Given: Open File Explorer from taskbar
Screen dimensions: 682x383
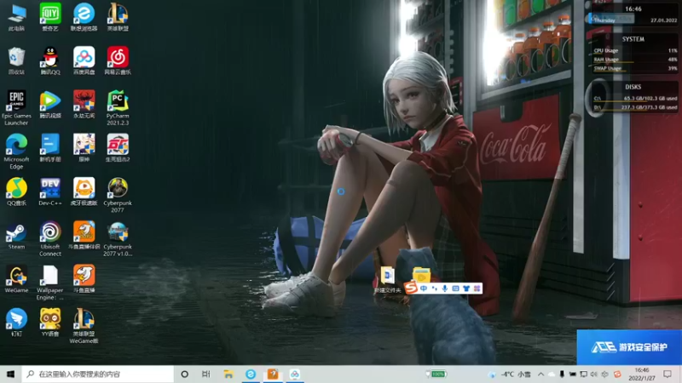Looking at the screenshot, I should pyautogui.click(x=228, y=374).
